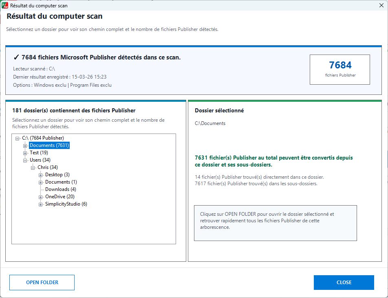388x298 pixels.
Task: Click the 7684 fichiers Publisher counter box
Action: click(340, 70)
